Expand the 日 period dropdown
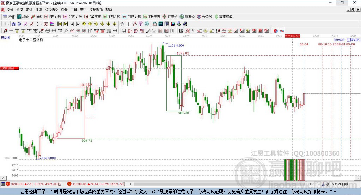361x195 pixels. pos(8,24)
